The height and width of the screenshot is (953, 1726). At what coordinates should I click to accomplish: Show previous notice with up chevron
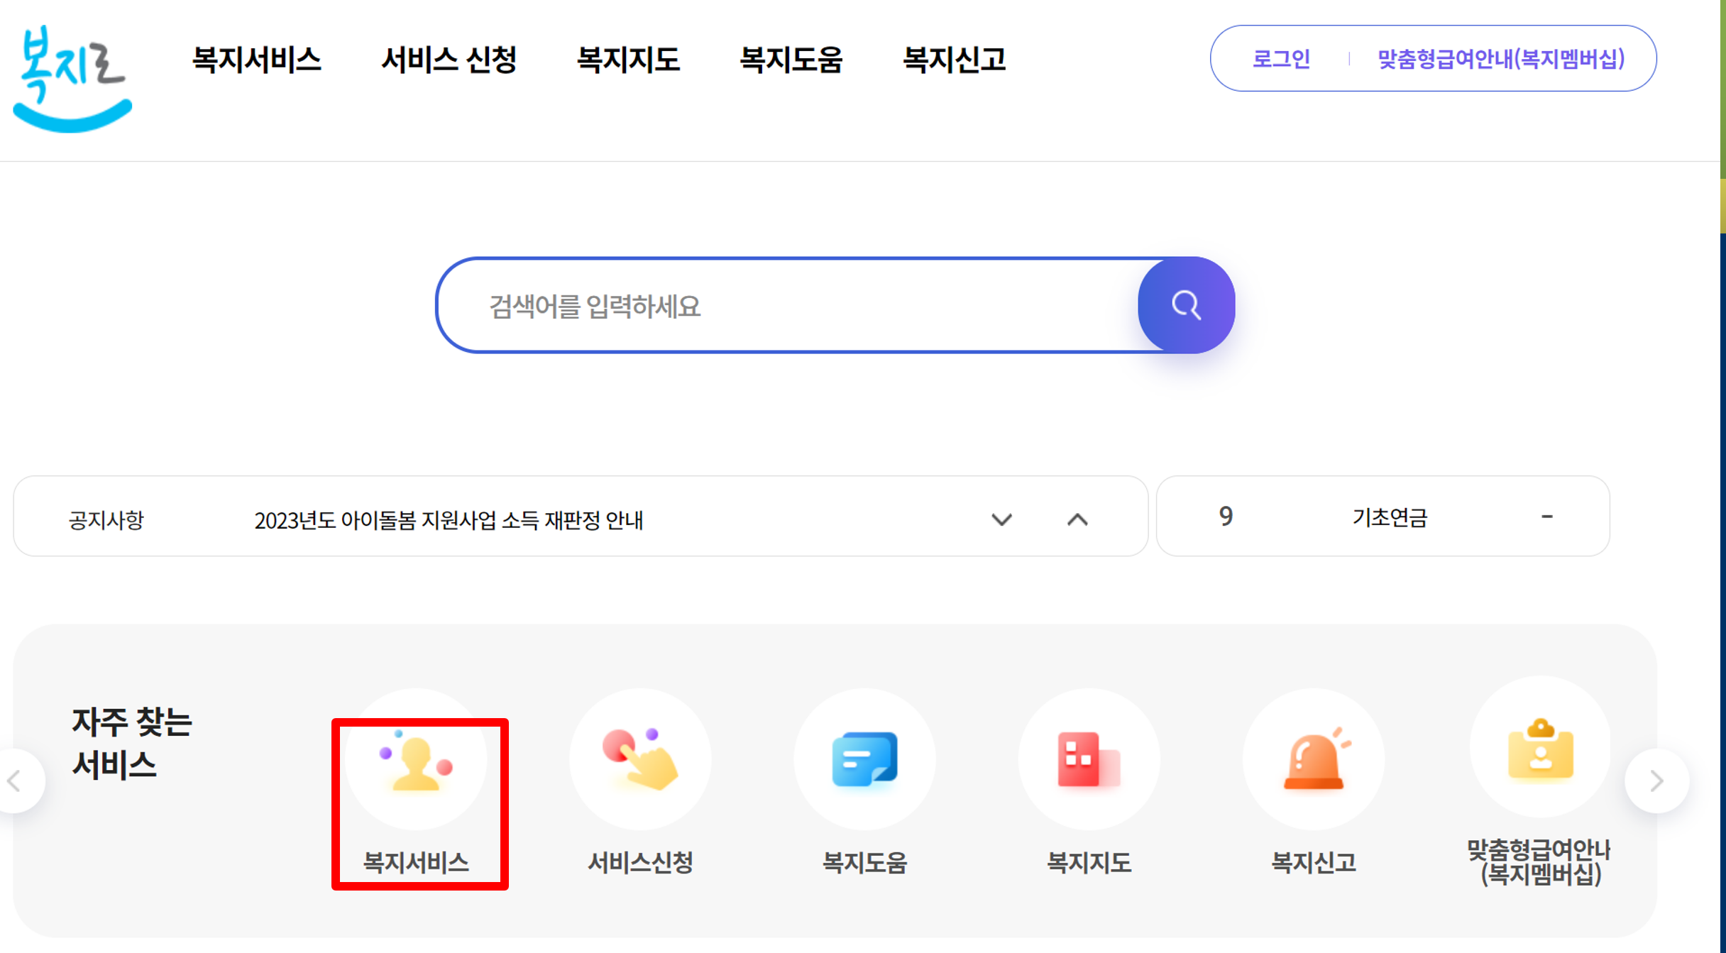pos(1077,519)
